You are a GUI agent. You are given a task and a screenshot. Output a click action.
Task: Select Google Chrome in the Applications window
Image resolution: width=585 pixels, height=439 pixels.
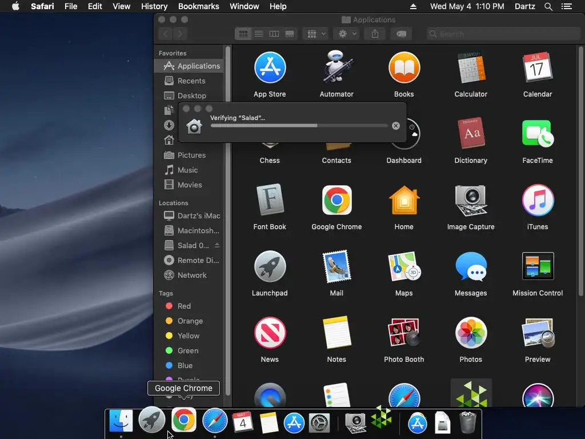click(x=336, y=200)
